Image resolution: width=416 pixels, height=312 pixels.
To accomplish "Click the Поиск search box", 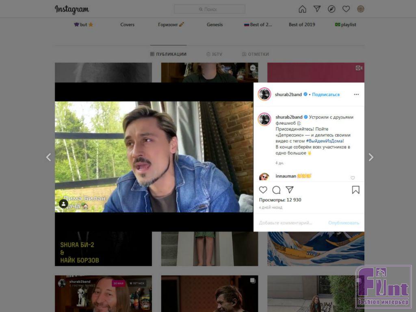I will point(210,9).
